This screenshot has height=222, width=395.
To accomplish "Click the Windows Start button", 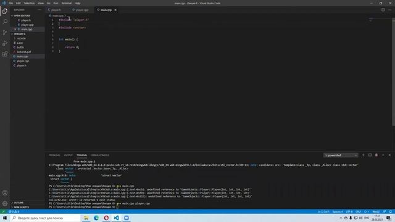I will [5, 218].
